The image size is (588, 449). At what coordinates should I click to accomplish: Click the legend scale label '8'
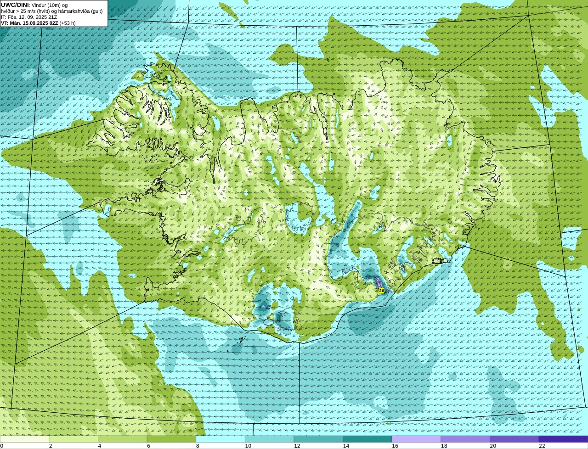click(198, 446)
